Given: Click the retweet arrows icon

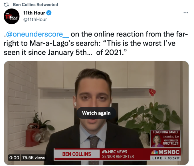Looking at the screenshot, I should pos(6,5).
